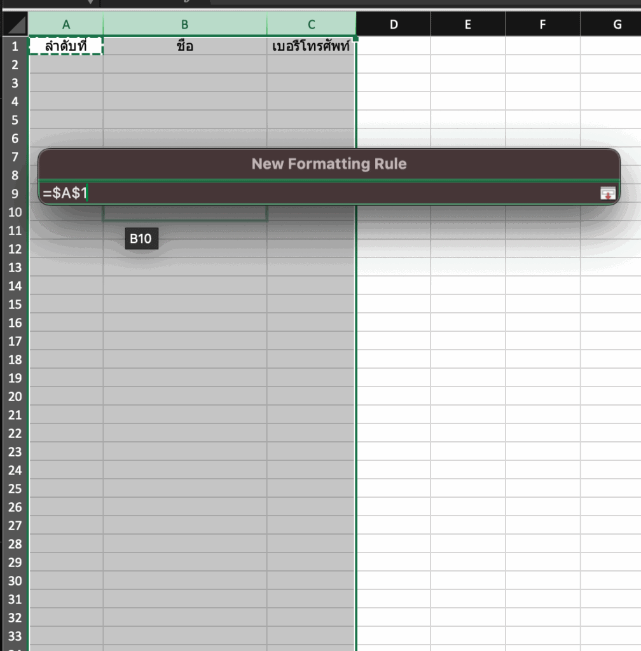Select row header 1
641x651 pixels.
[x=14, y=45]
